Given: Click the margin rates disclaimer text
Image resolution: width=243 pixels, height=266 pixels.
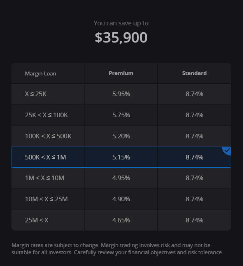Looking at the screenshot, I should pyautogui.click(x=117, y=248).
